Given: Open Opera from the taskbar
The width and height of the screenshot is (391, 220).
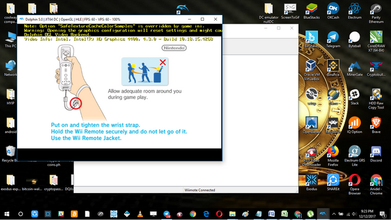Looking at the screenshot, I should point(219,214).
